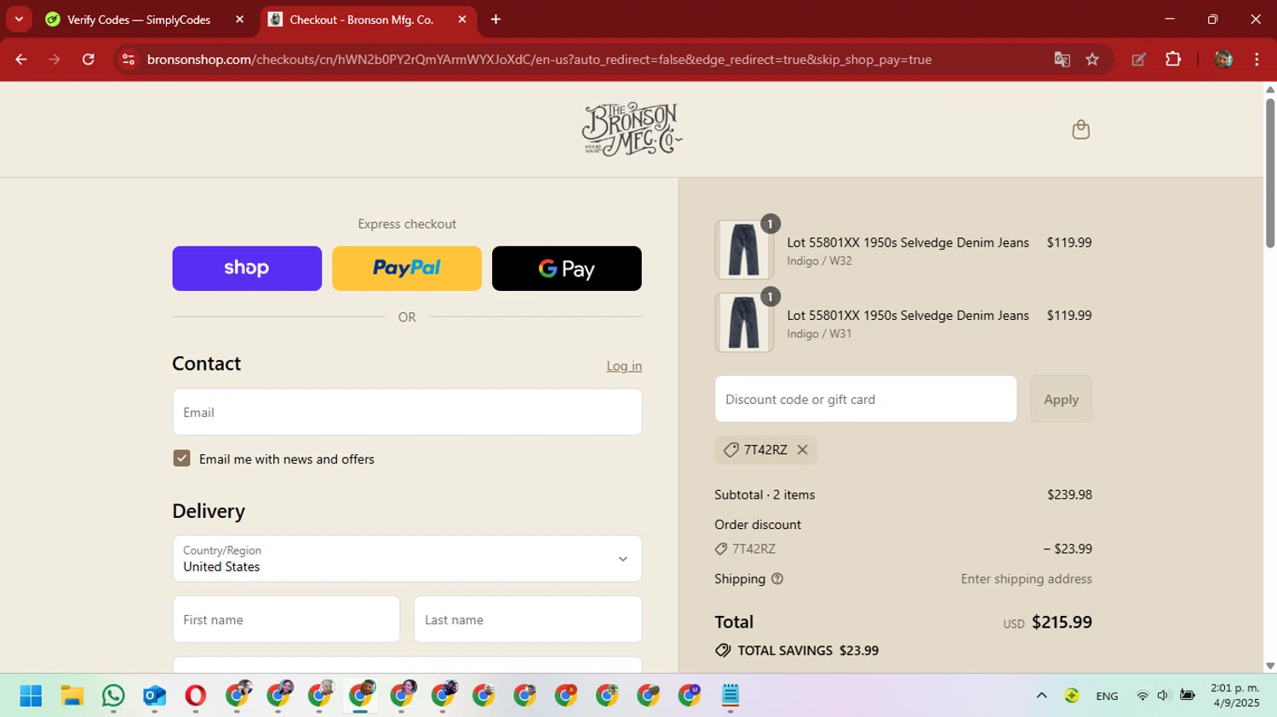
Task: Remove the applied 7T42RZ discount code
Action: tap(802, 450)
